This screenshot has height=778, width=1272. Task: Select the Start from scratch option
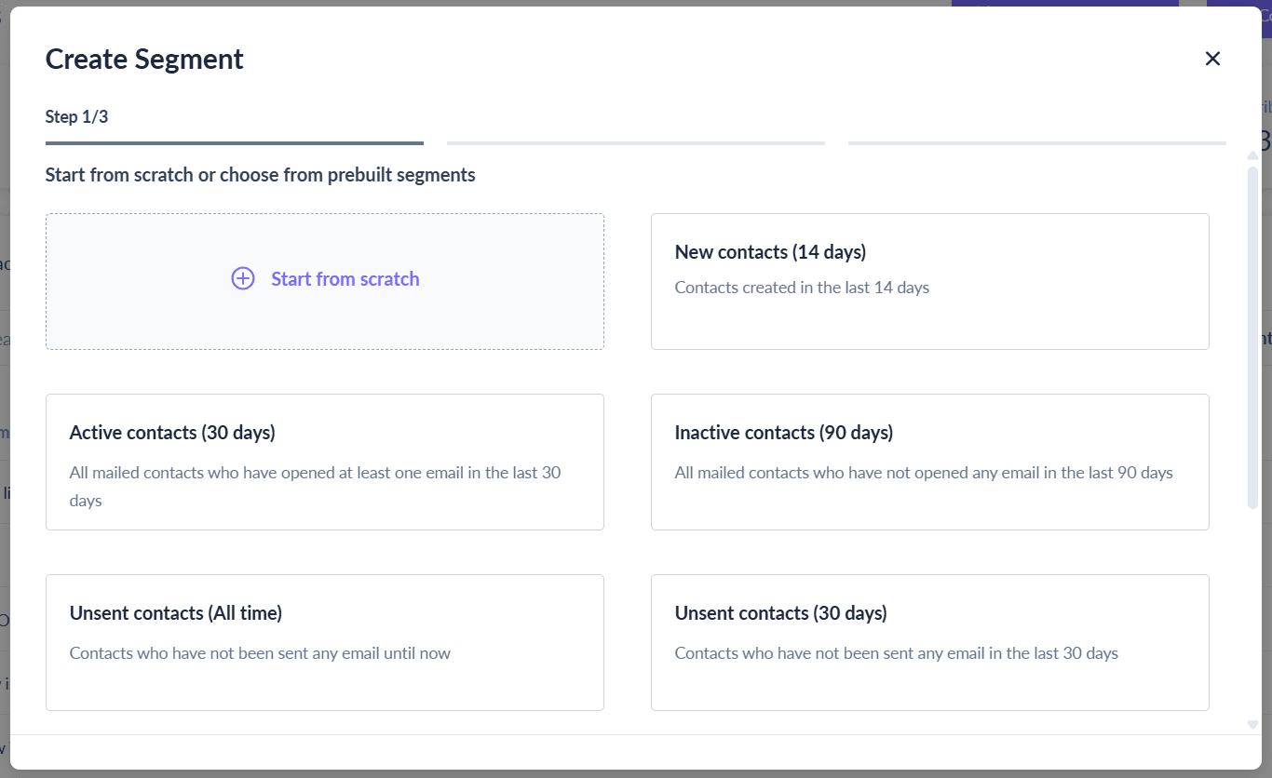click(x=324, y=281)
